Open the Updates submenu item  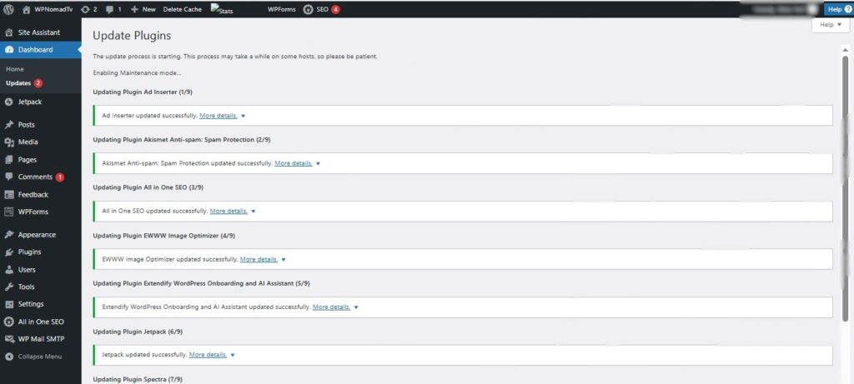24,83
